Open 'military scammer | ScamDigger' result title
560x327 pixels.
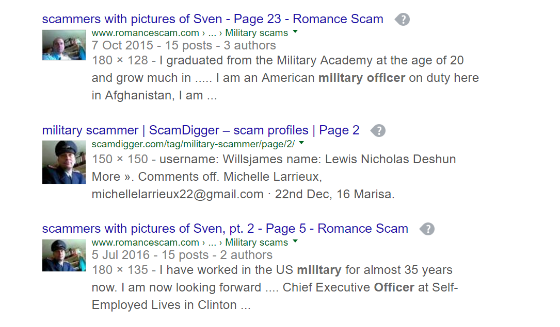pos(200,130)
